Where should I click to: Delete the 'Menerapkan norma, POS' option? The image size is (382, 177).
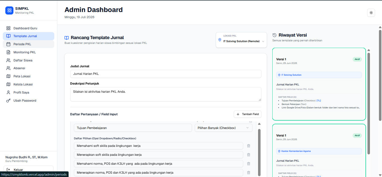[x=249, y=173]
